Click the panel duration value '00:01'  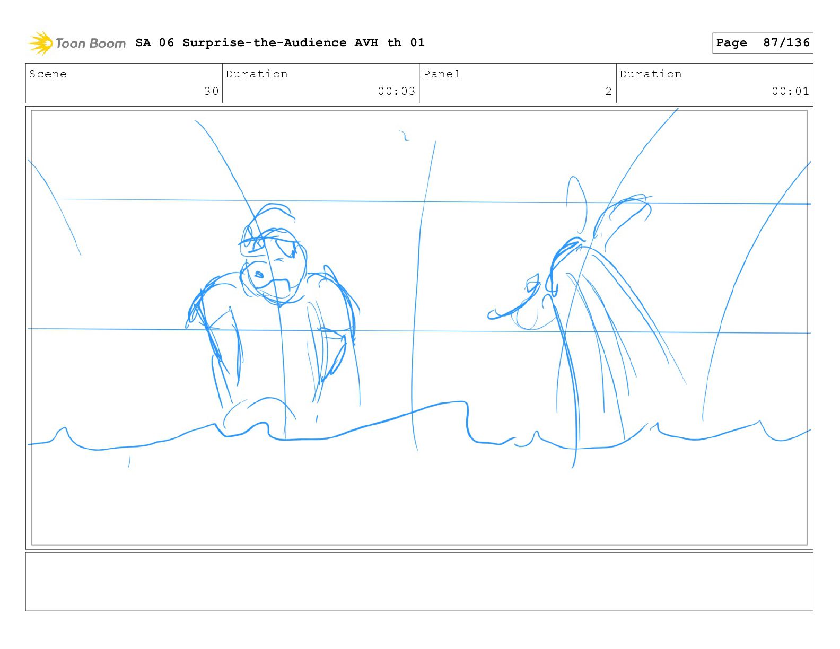coord(791,91)
